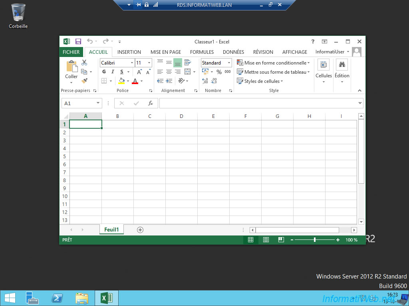The image size is (409, 306).
Task: Switch to the FORMULES tab
Action: pos(202,52)
